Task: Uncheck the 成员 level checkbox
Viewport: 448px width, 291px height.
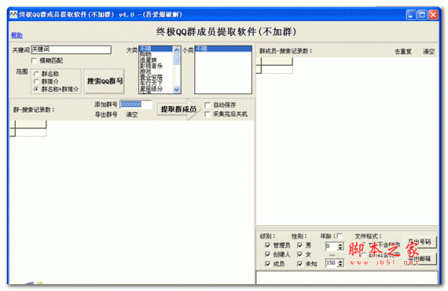Action: click(268, 264)
